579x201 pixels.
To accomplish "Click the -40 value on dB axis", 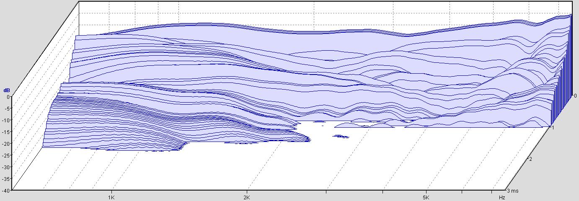I will pyautogui.click(x=5, y=190).
